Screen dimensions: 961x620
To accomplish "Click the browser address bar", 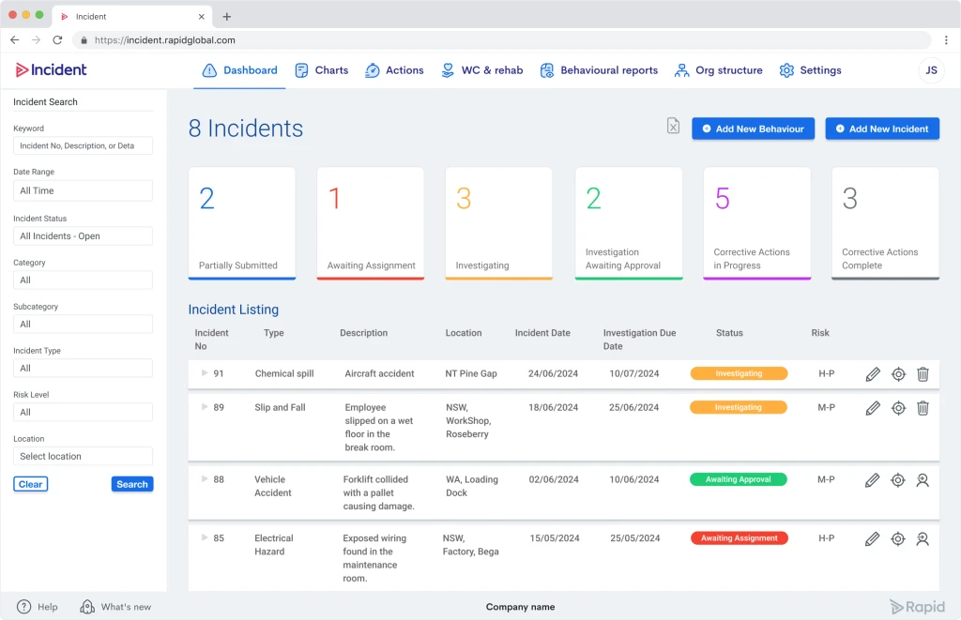I will pos(503,40).
